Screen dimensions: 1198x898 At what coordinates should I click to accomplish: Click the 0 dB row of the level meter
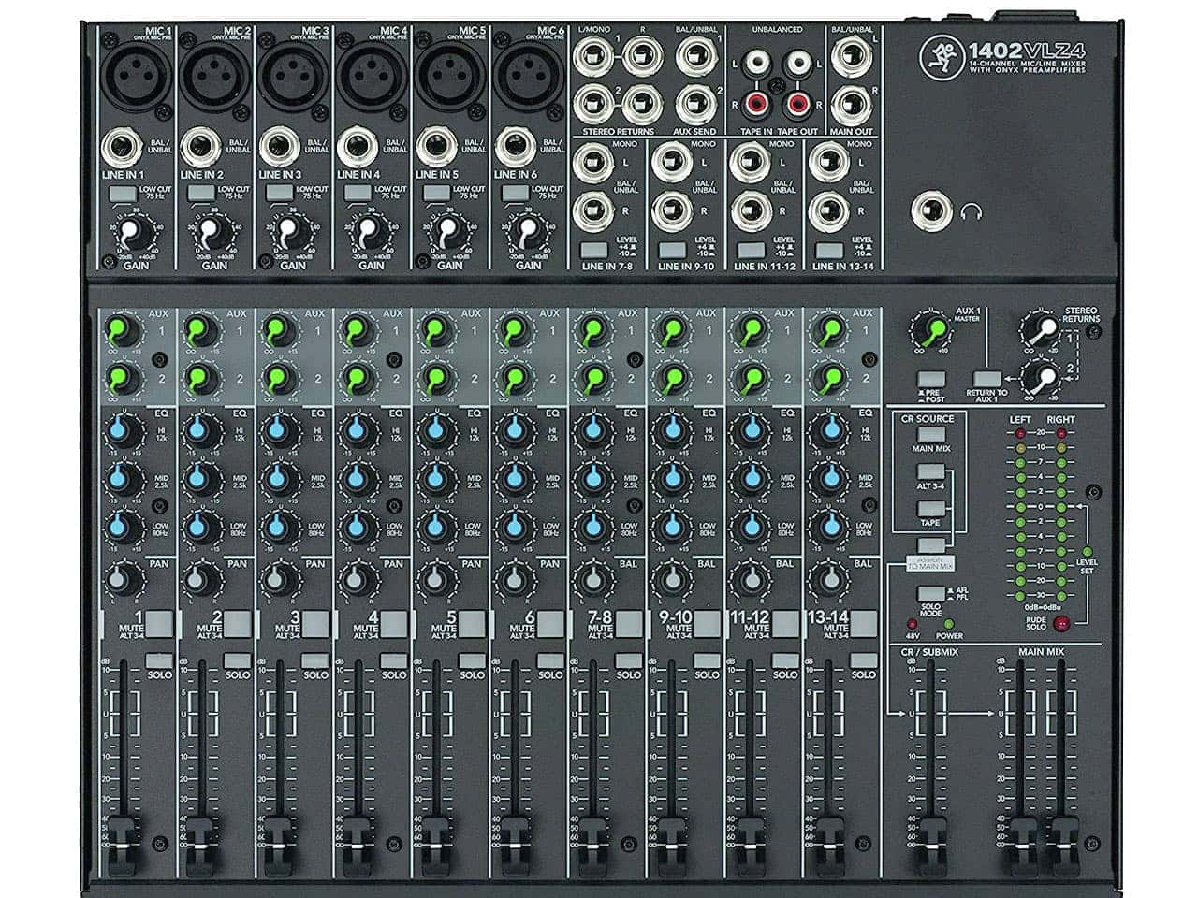tap(1039, 506)
